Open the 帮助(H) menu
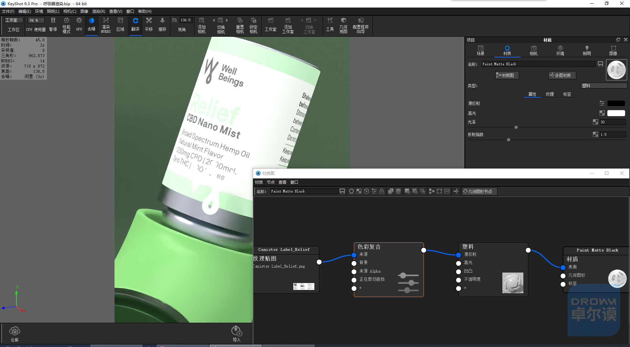Viewport: 630px width, 347px height. tap(145, 11)
